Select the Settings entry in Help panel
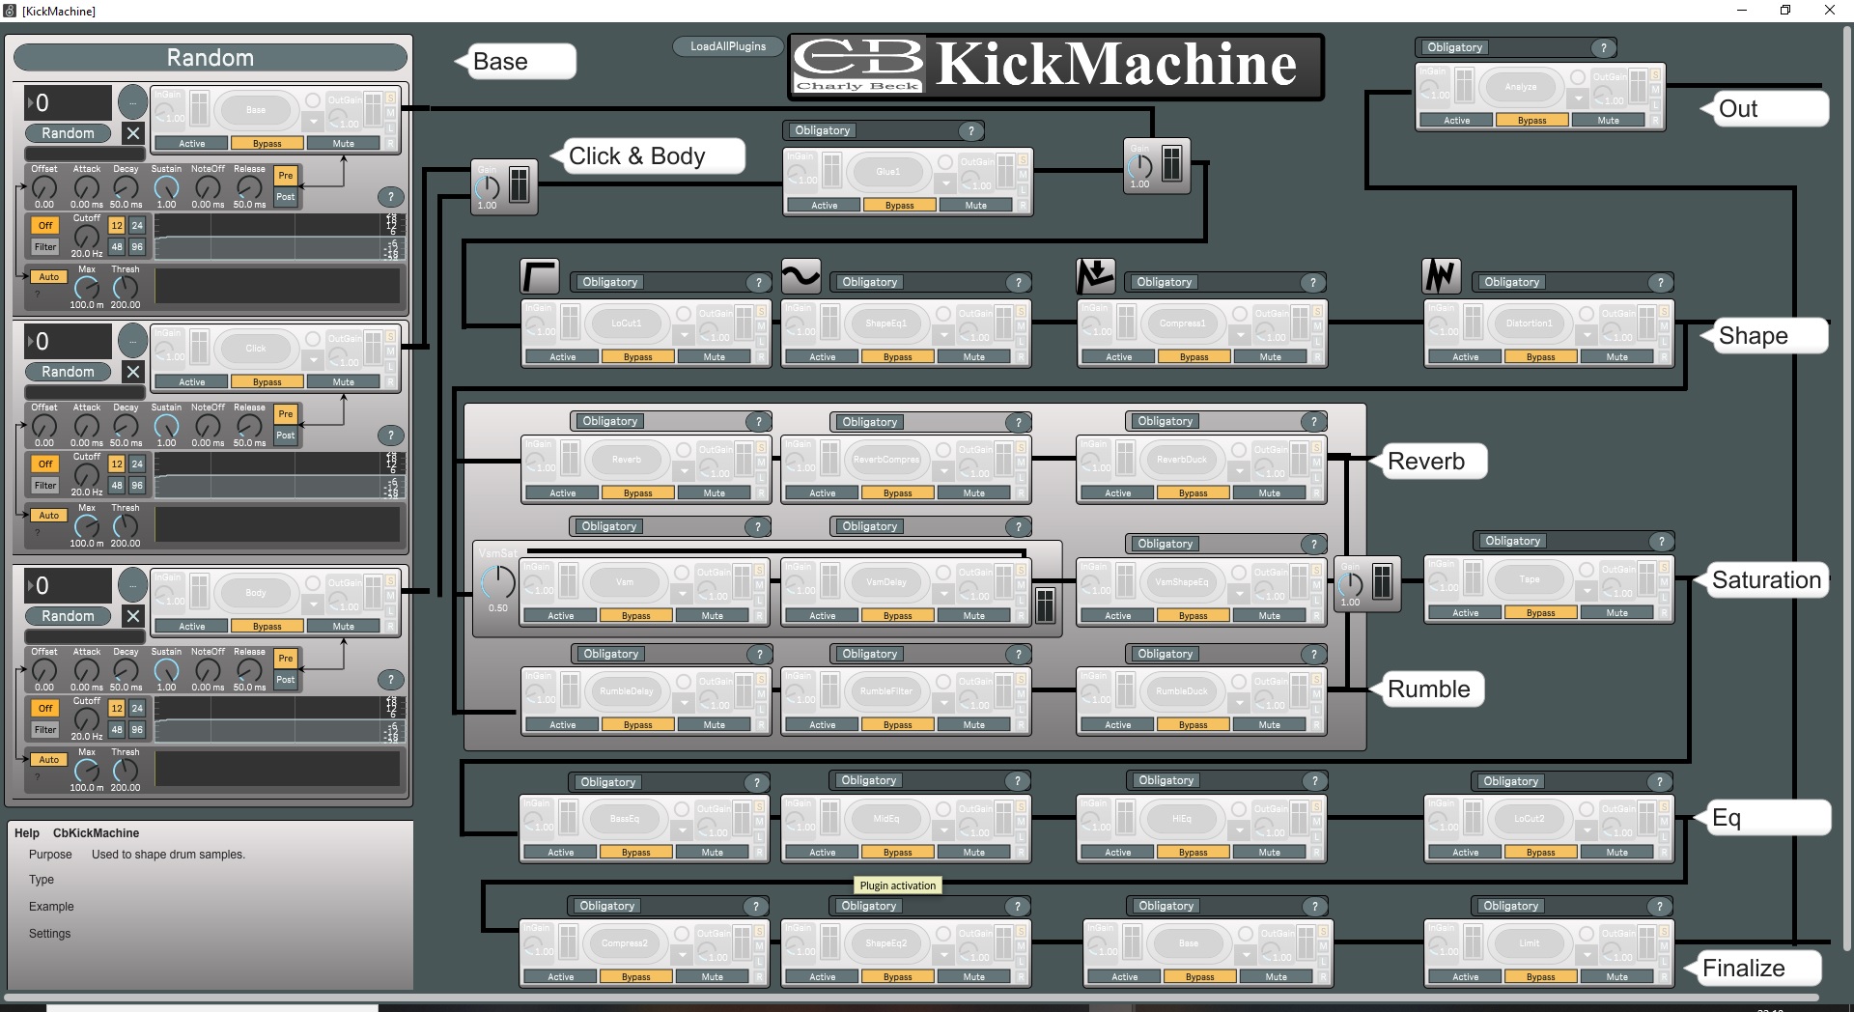 pos(49,934)
